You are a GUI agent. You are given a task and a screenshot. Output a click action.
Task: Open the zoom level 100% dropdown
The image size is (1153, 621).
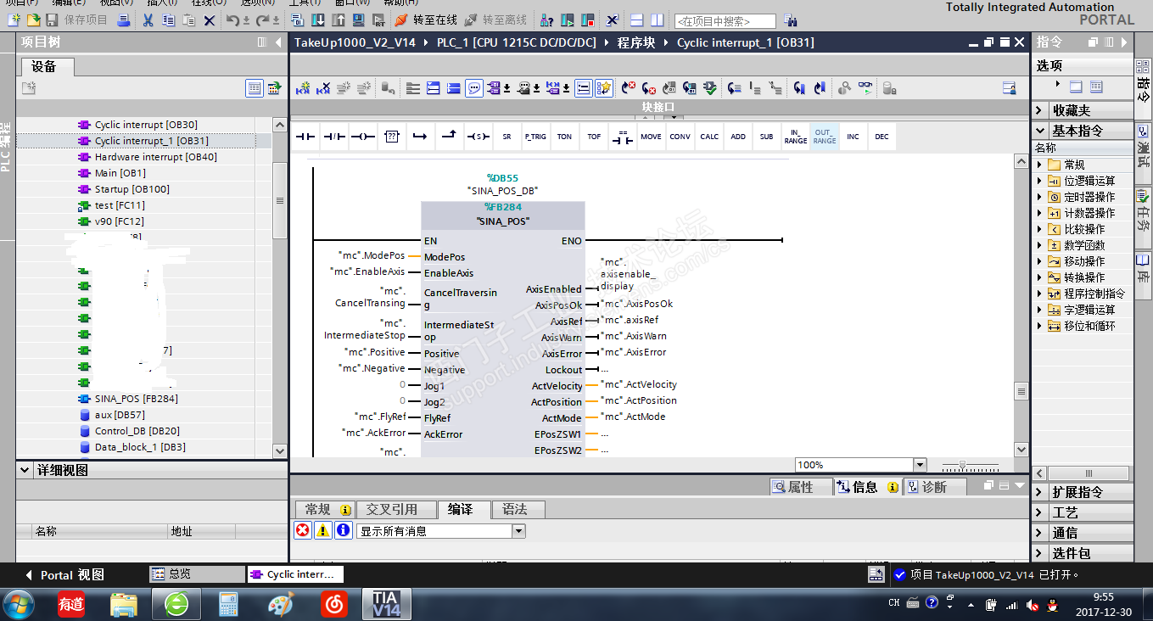920,465
